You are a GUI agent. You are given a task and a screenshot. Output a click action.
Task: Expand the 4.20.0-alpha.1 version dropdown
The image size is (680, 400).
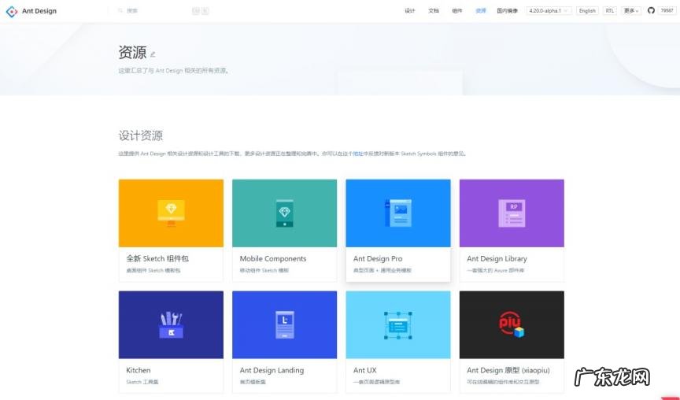(549, 11)
